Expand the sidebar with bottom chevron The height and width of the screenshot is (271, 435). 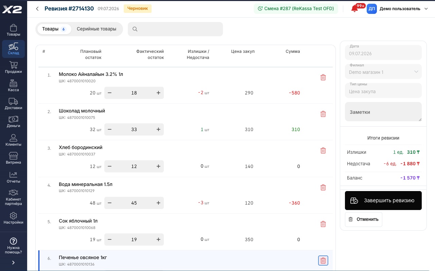[13, 263]
